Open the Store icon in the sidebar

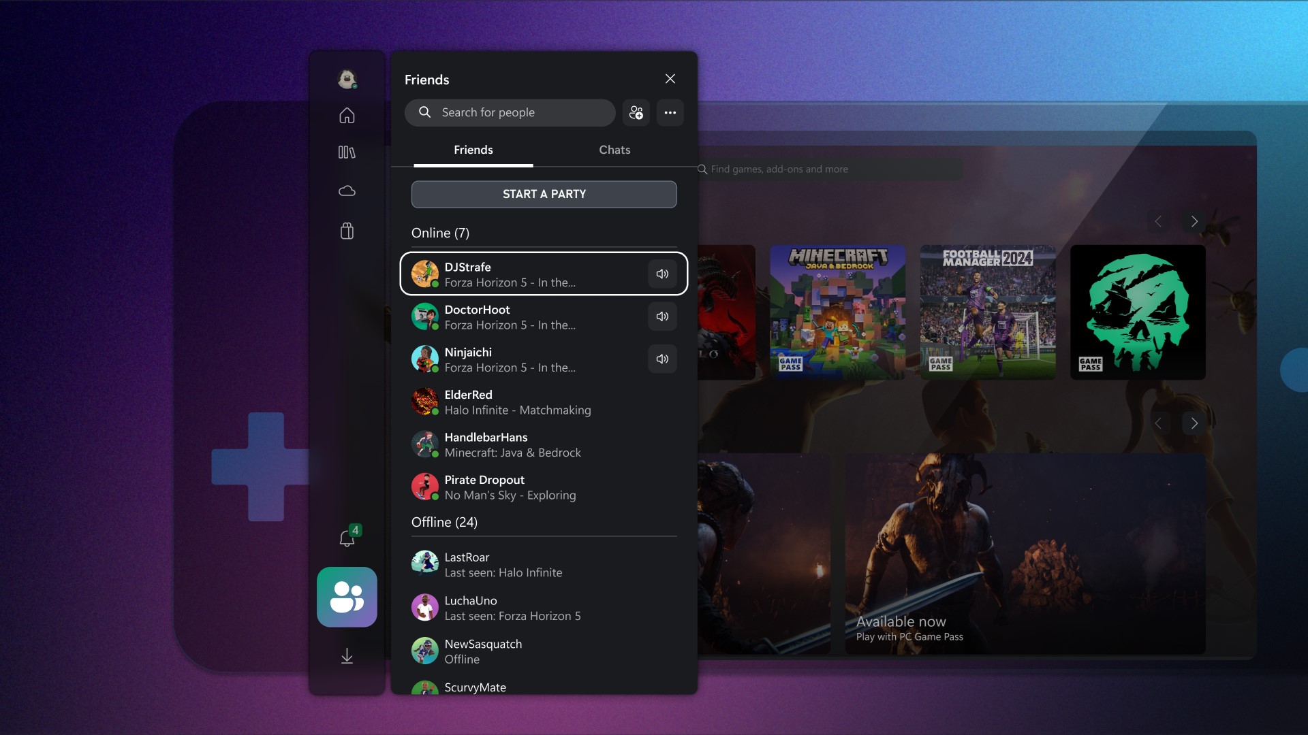coord(347,231)
